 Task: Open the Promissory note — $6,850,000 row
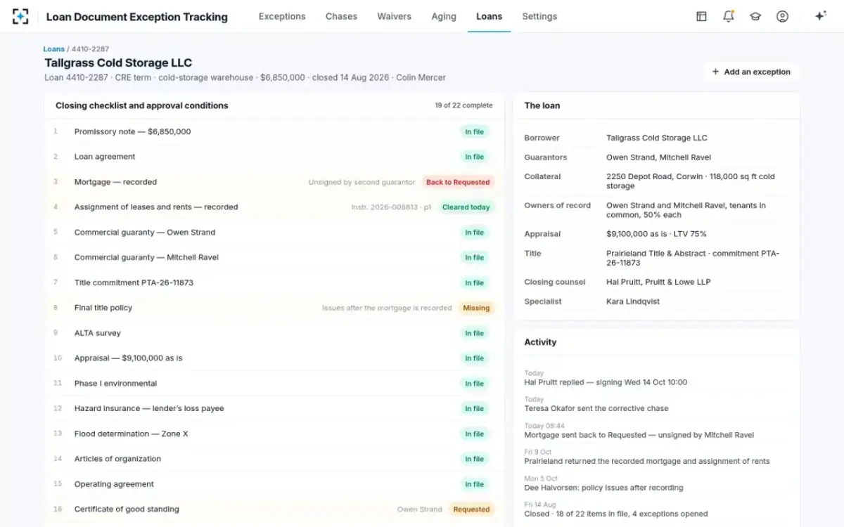274,131
